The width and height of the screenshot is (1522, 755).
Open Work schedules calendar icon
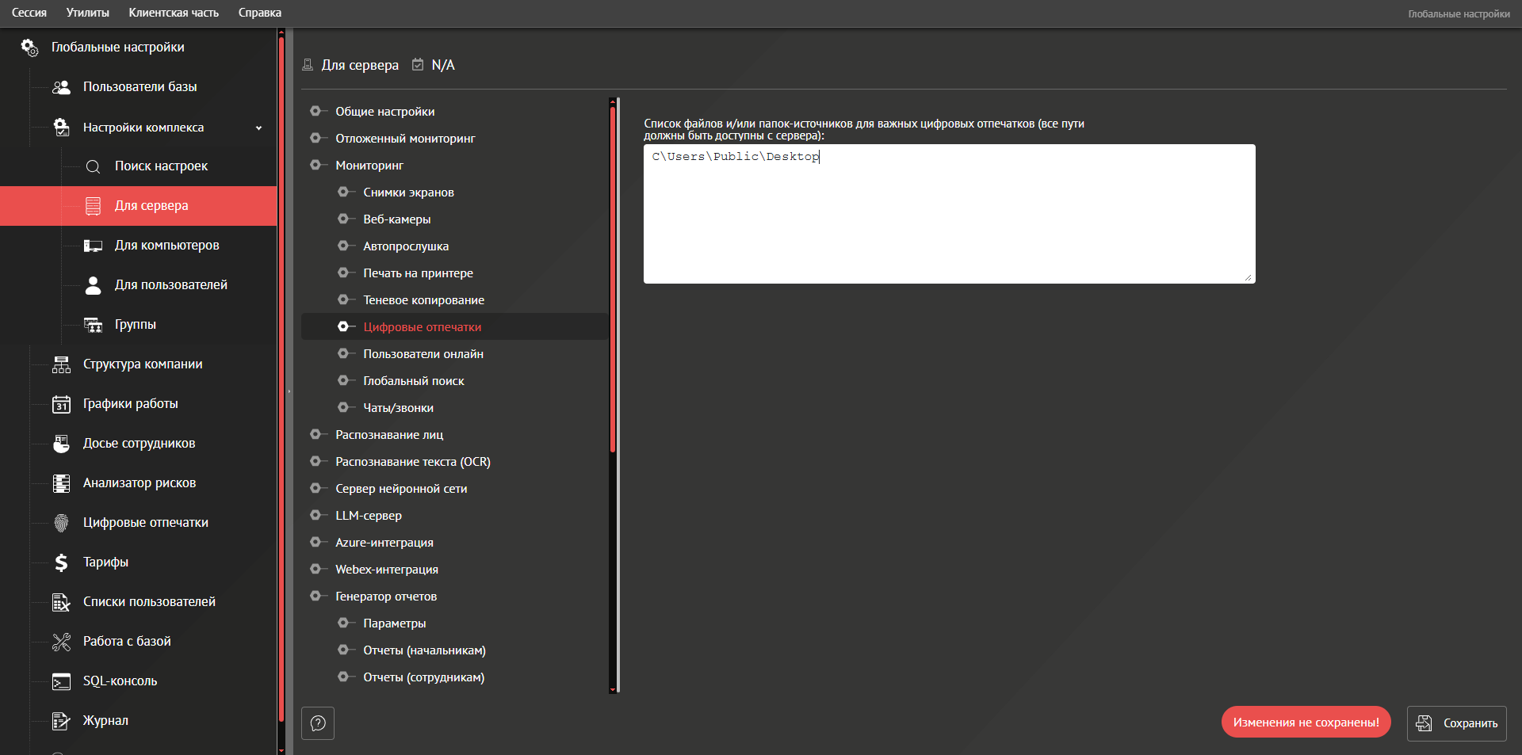pyautogui.click(x=61, y=404)
